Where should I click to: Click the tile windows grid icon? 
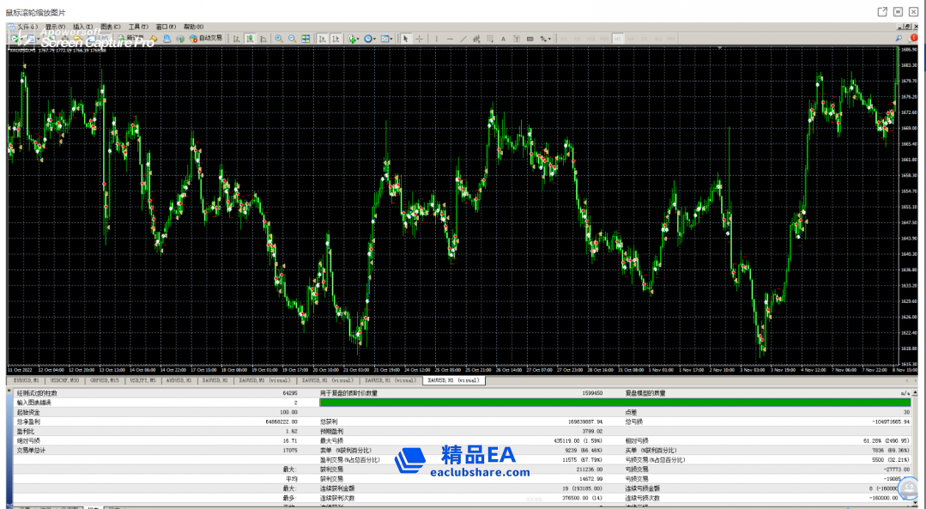point(306,39)
